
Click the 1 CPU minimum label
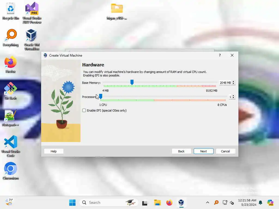point(103,105)
